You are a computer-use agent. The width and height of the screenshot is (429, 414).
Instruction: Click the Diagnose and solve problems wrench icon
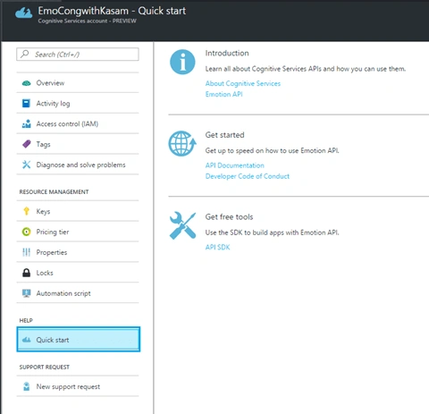click(27, 165)
